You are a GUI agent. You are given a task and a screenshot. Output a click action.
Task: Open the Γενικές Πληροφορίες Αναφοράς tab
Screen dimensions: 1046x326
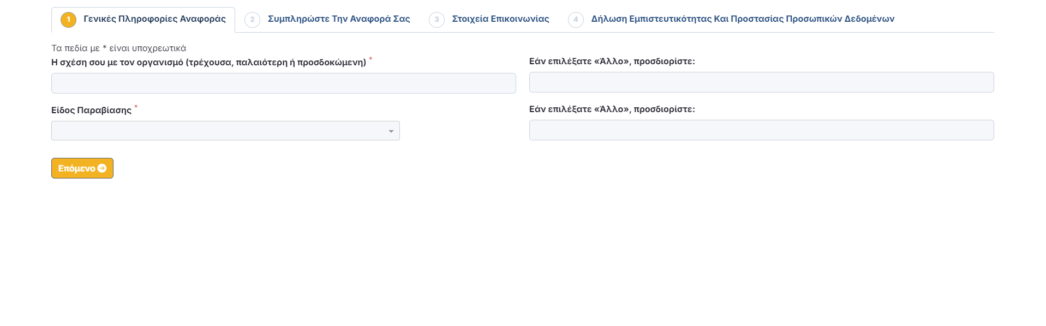coord(154,19)
